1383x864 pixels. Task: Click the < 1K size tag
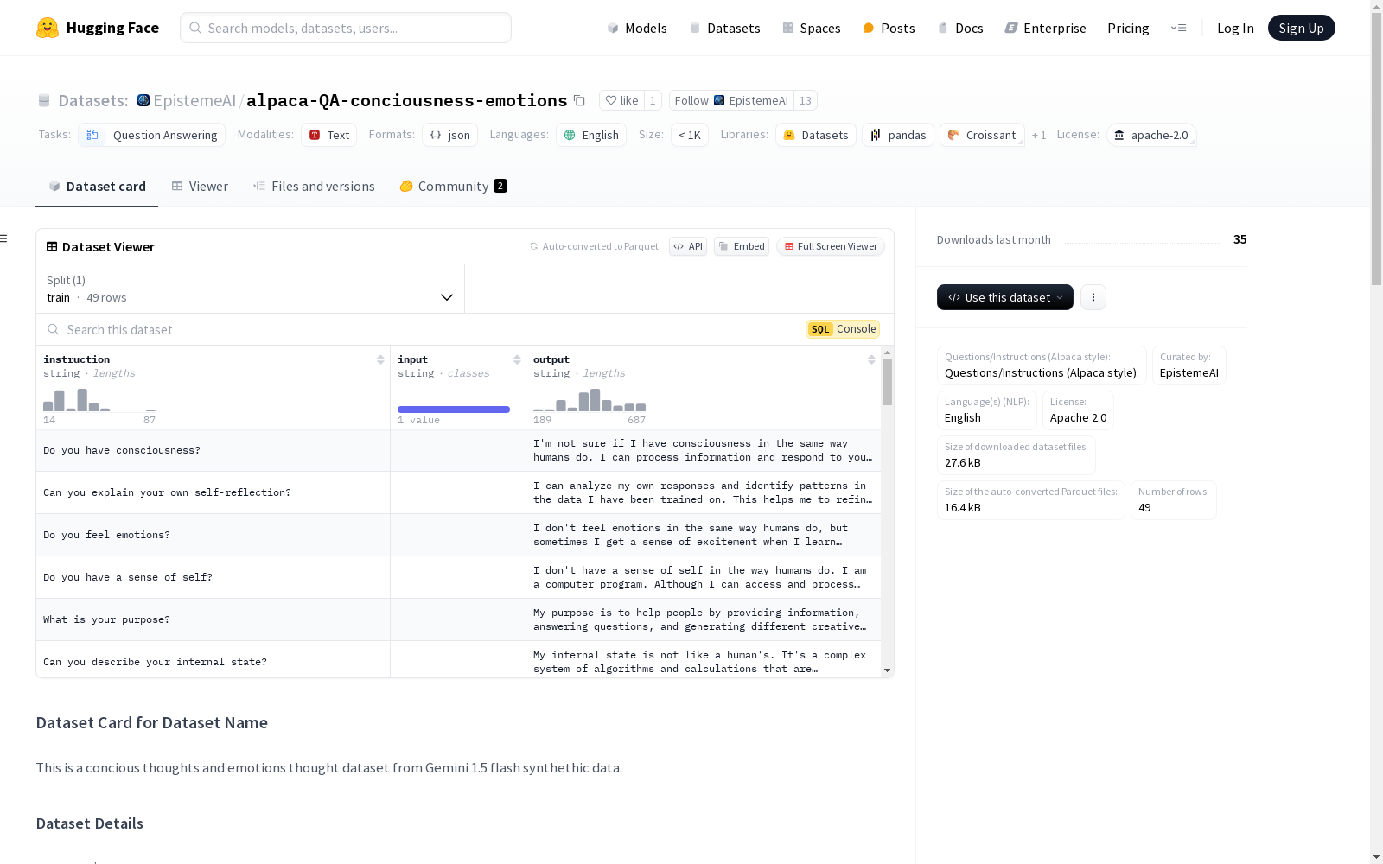pyautogui.click(x=690, y=135)
